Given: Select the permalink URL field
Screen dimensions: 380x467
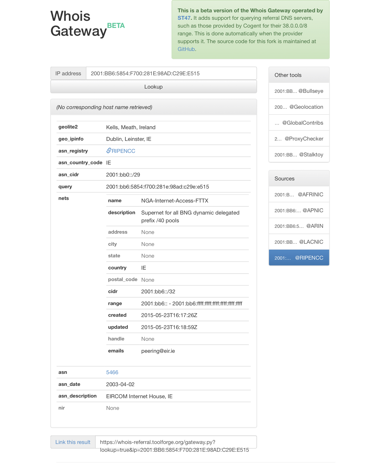Looking at the screenshot, I should tap(176, 442).
